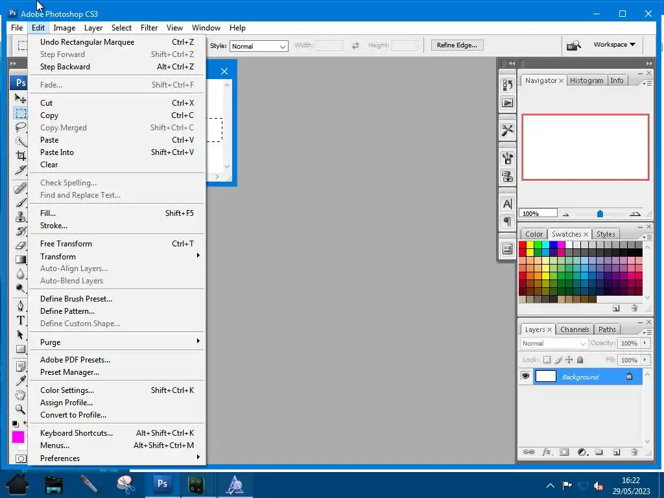Click the Link layers icon
Screen dimensions: 664x498
point(528,452)
